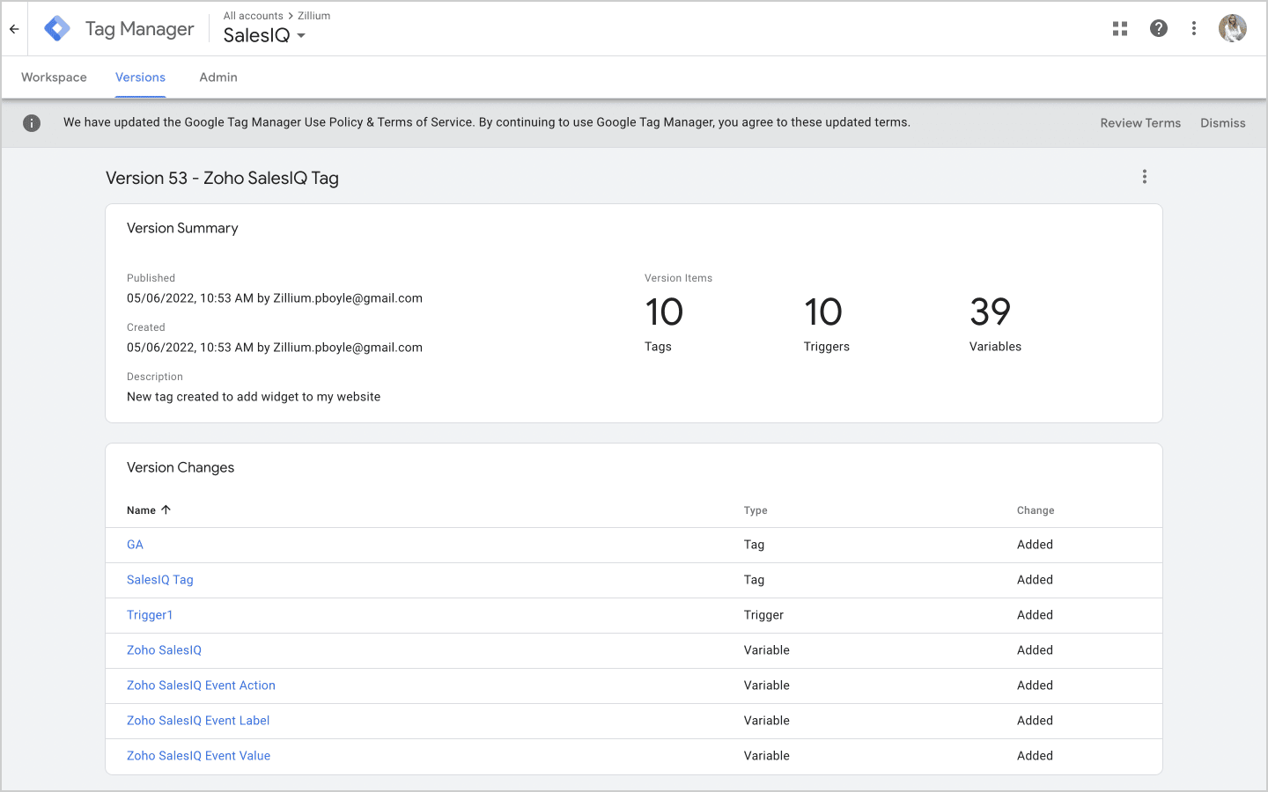Open All accounts breadcrumb link
Screen dimensions: 1268x792
[254, 16]
